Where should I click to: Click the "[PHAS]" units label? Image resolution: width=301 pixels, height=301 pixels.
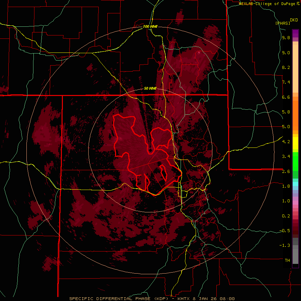pos(283,23)
